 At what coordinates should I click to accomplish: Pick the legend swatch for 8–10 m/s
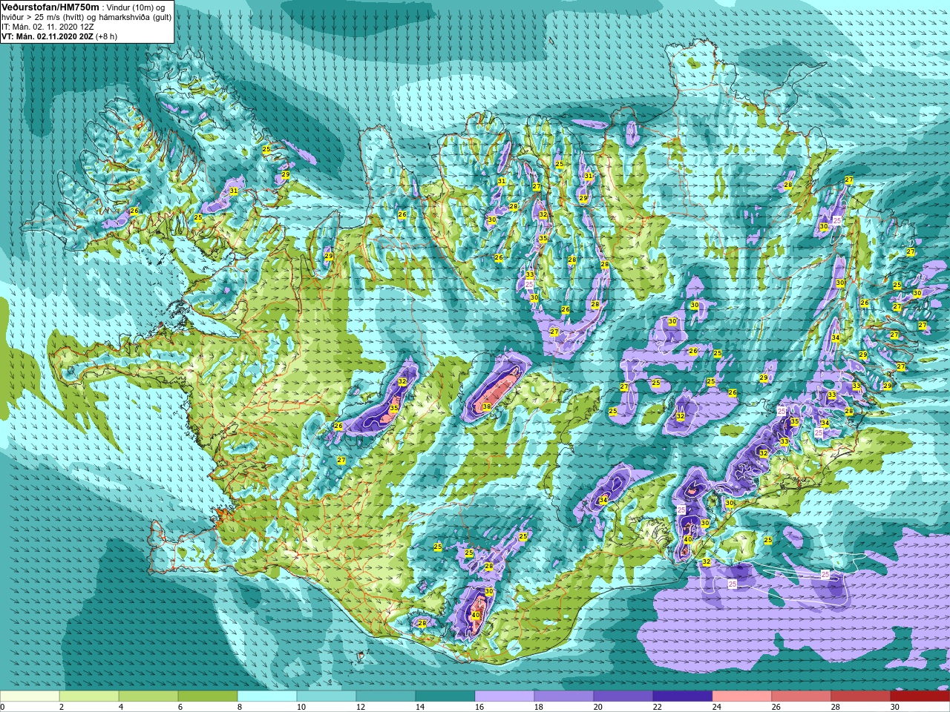(267, 696)
